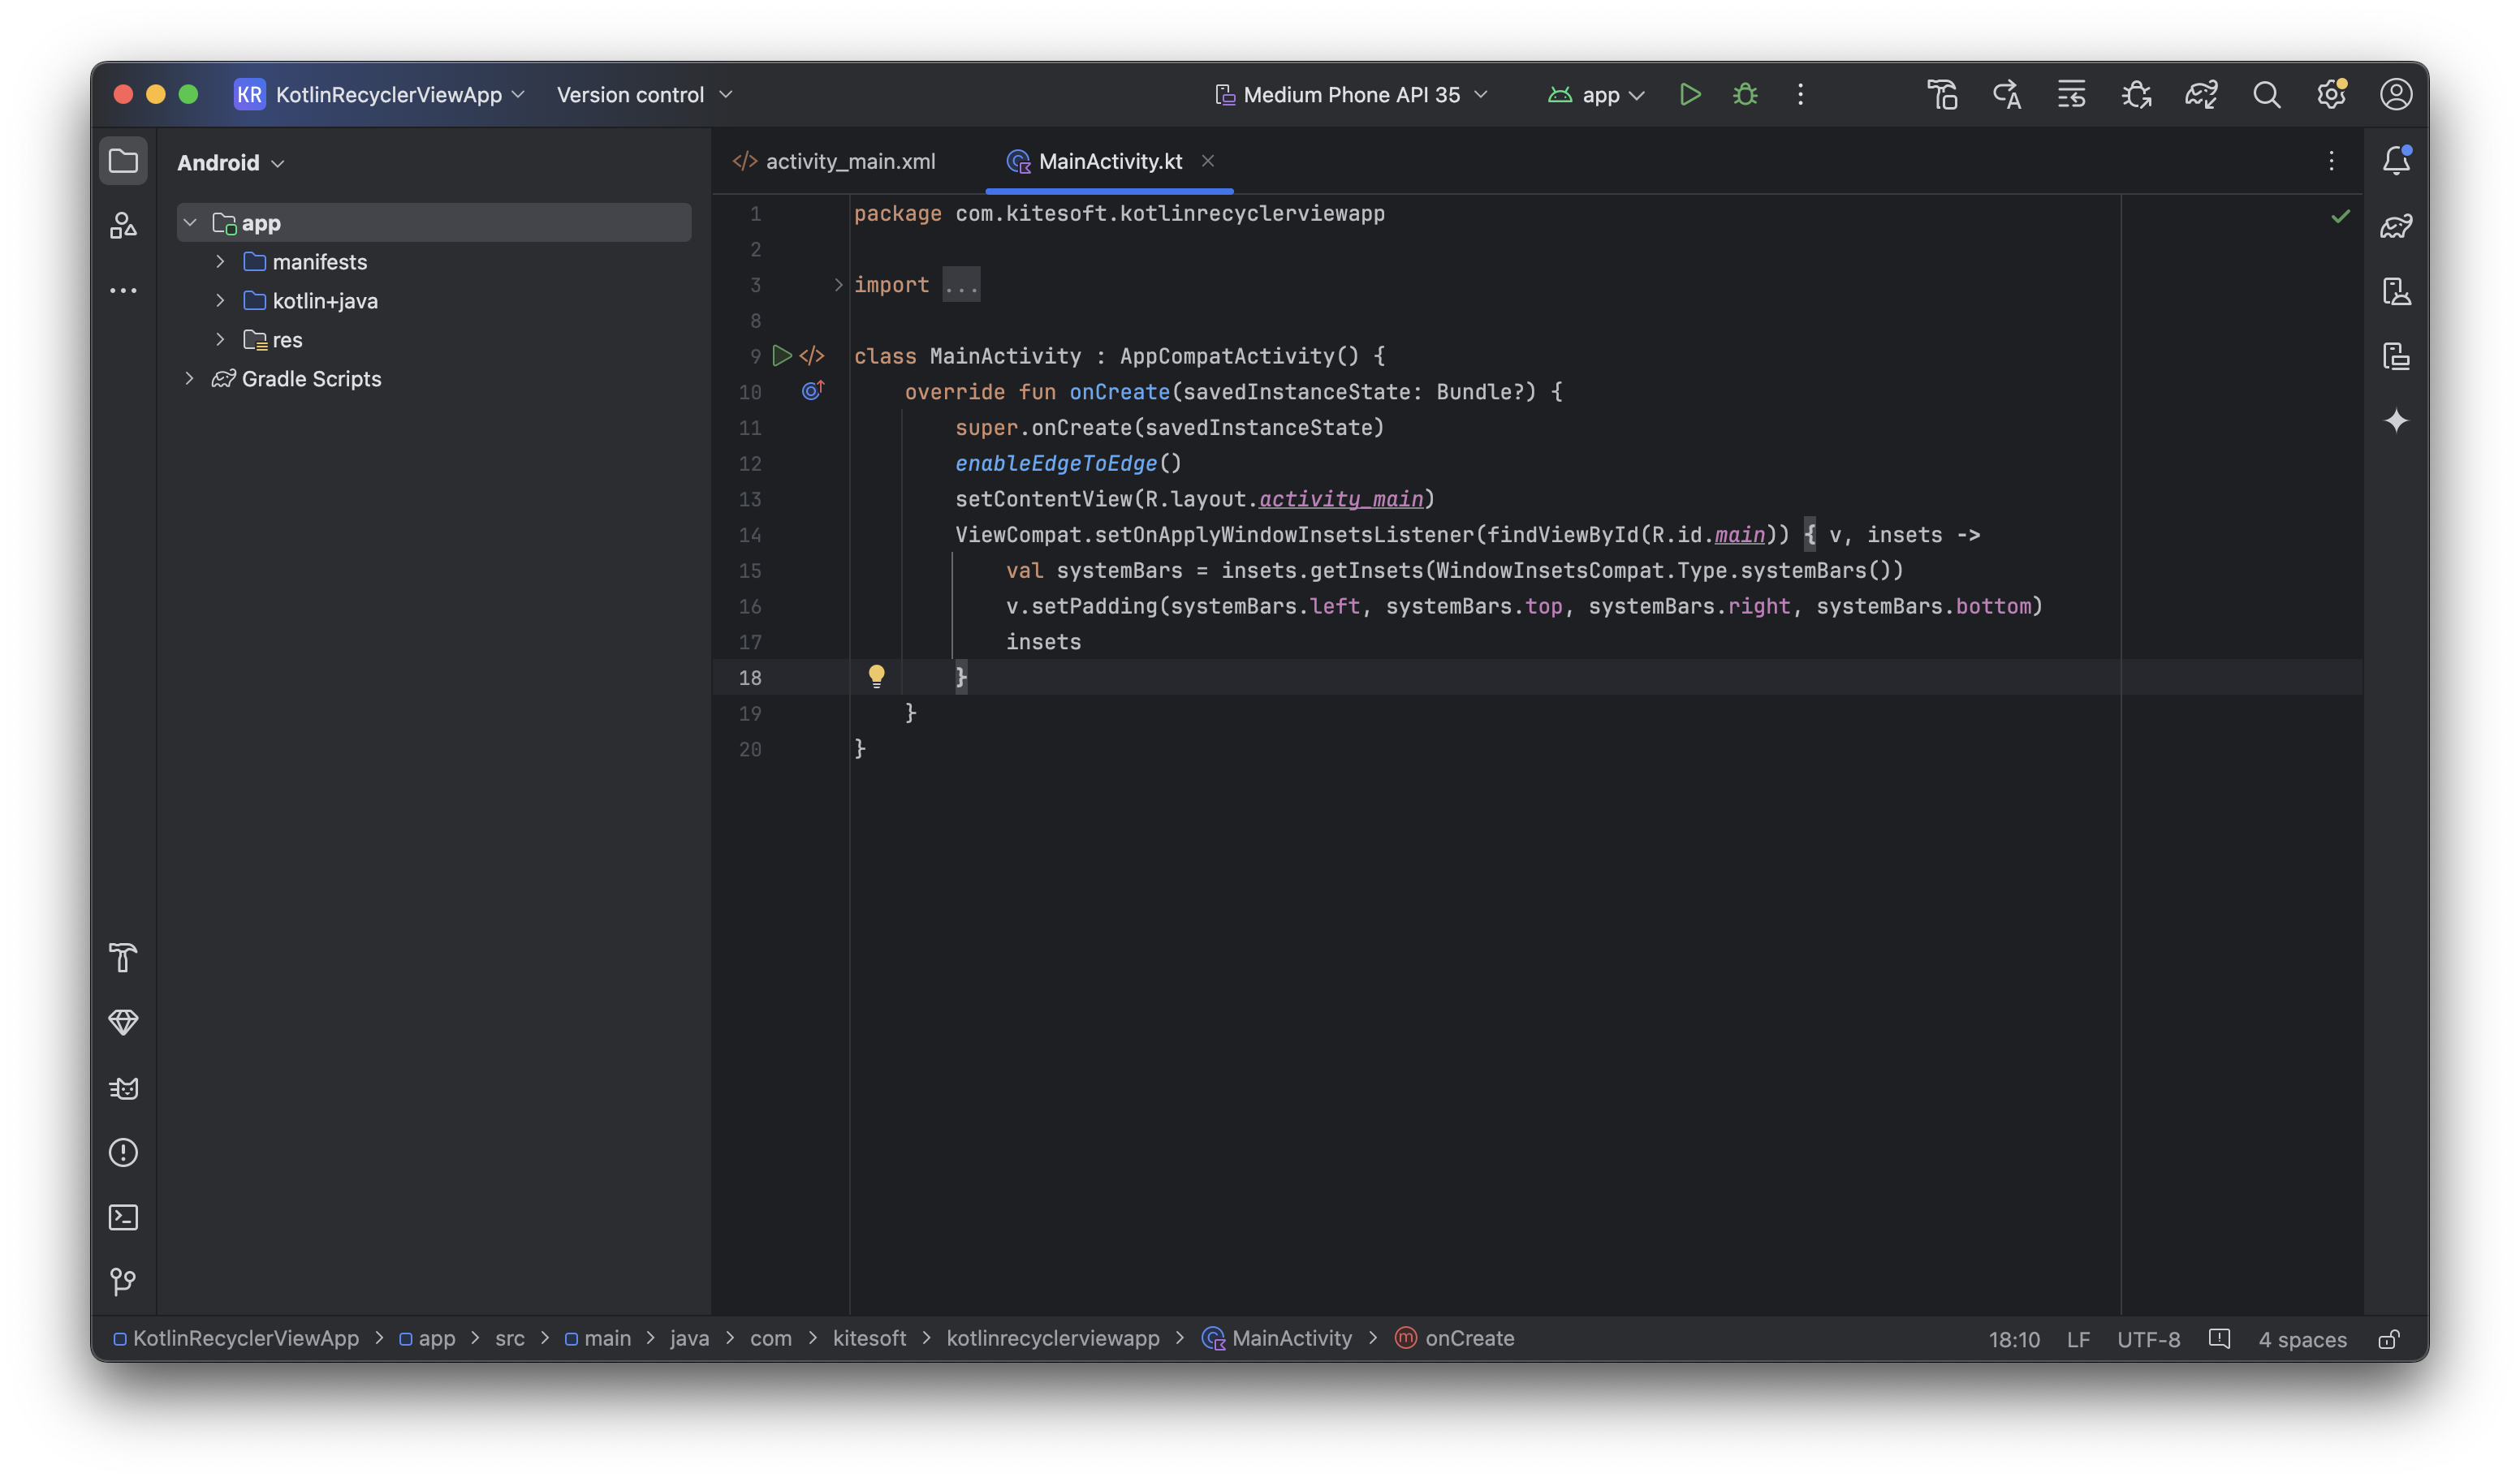
Task: Click MainActivity in the breadcrumb bar
Action: pyautogui.click(x=1290, y=1338)
